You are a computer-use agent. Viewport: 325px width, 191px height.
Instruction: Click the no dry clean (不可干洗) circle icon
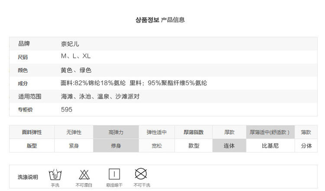point(141,174)
